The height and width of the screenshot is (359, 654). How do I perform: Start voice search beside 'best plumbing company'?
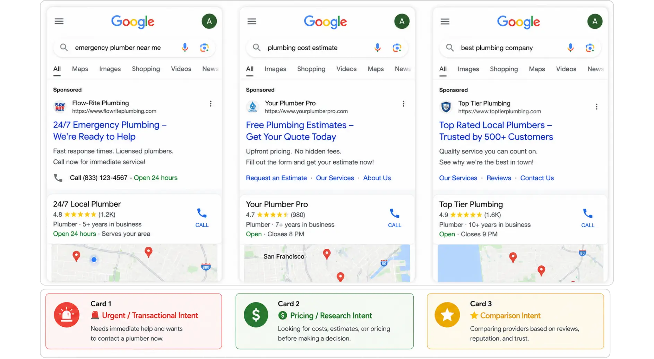click(x=570, y=47)
